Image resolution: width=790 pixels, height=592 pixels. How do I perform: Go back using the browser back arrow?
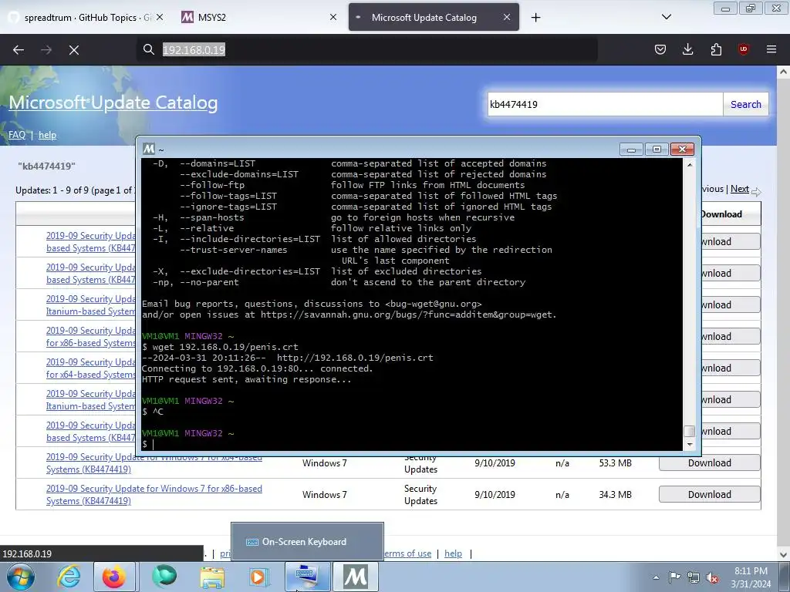point(19,50)
